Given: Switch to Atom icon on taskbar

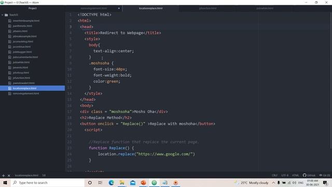Looking at the screenshot, I should pyautogui.click(x=154, y=182).
